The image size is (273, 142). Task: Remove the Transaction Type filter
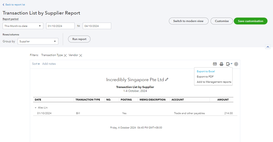coord(65,55)
